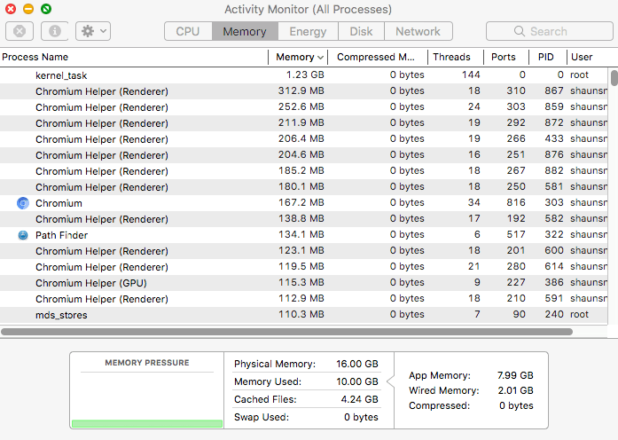Click thread count 144 for kernel_task
The width and height of the screenshot is (618, 440).
[471, 75]
